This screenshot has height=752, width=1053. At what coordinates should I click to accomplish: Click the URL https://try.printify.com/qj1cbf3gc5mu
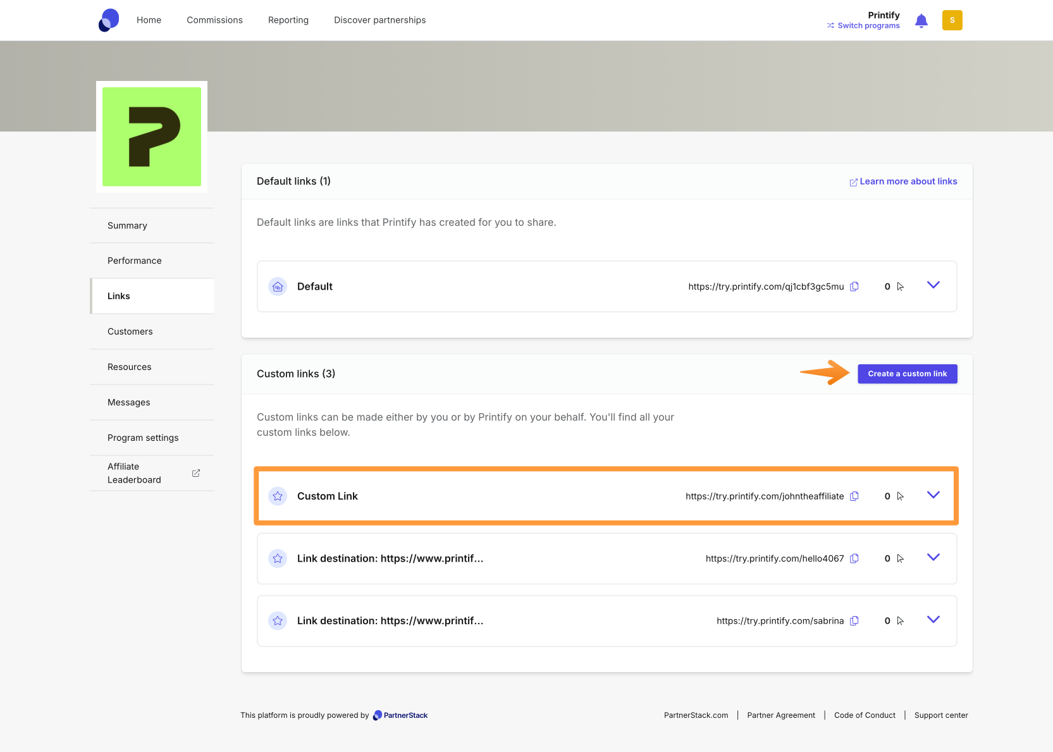(x=766, y=287)
